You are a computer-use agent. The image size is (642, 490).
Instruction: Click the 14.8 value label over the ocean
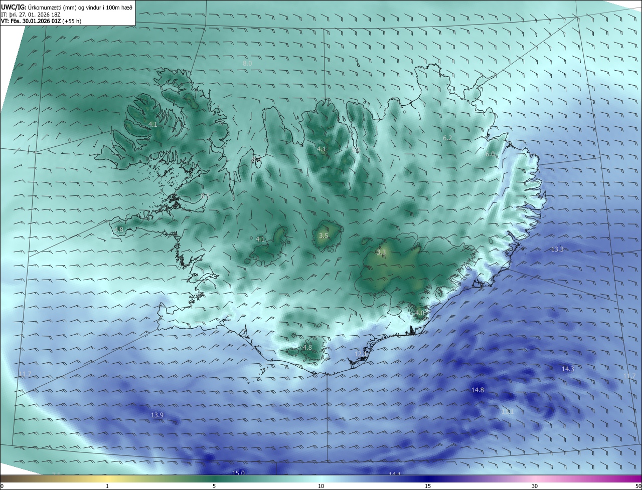pos(477,390)
